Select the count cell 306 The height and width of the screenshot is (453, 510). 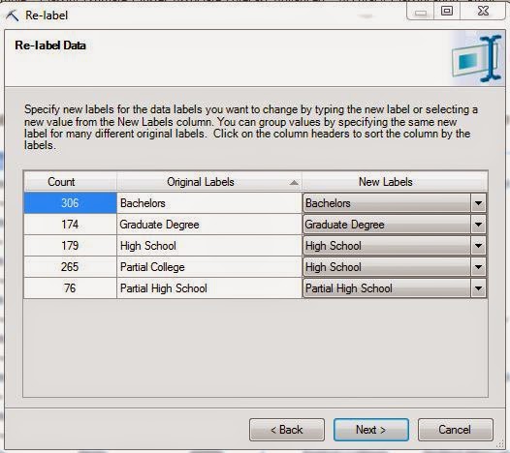(70, 203)
